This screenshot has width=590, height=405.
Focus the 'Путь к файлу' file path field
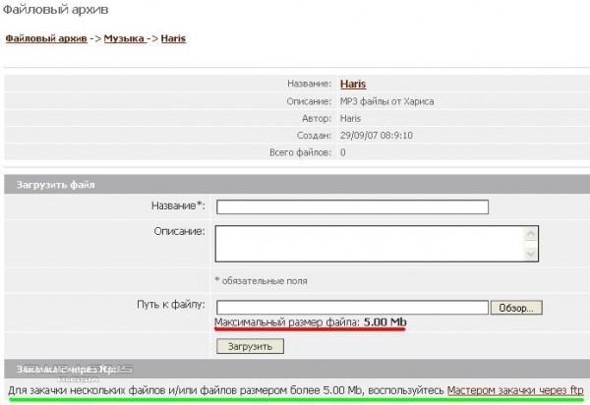(x=352, y=307)
